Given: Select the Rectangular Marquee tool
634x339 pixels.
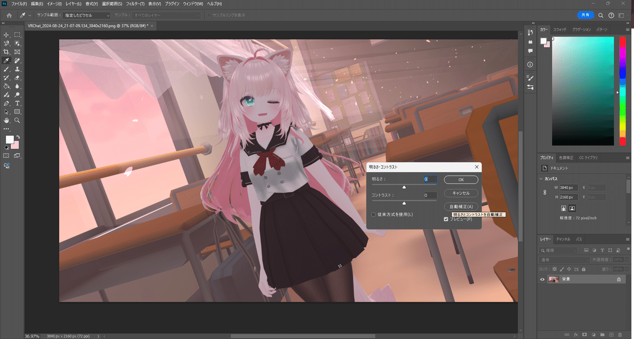Looking at the screenshot, I should (17, 34).
